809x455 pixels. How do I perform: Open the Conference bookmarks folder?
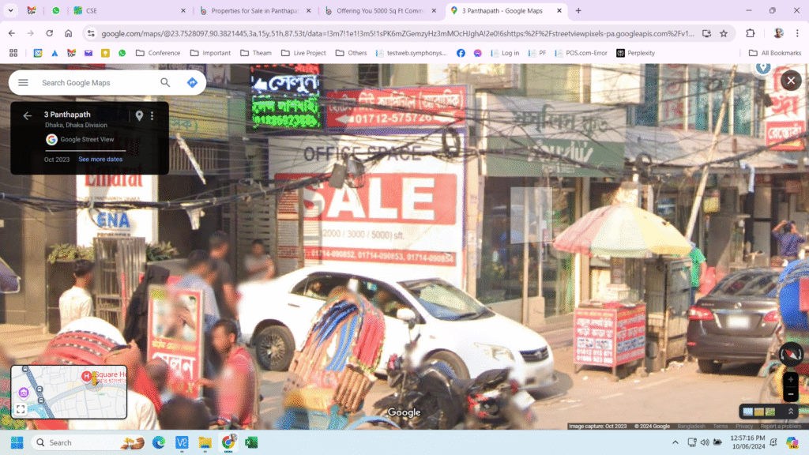coord(158,53)
